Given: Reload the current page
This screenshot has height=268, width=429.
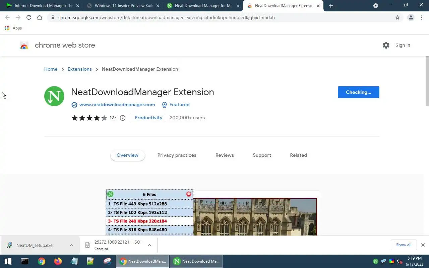Looking at the screenshot, I should click(29, 17).
